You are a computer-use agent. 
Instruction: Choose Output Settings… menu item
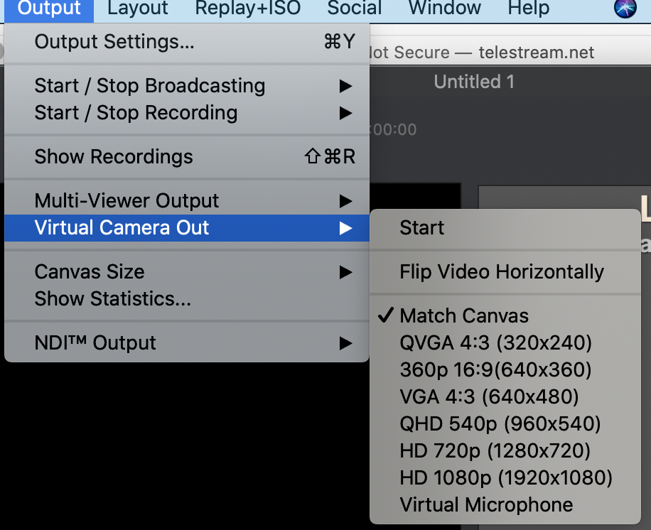click(187, 42)
